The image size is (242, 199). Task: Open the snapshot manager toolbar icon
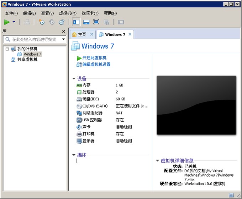tap(62, 22)
